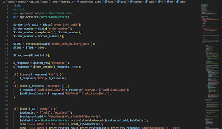Image resolution: width=222 pixels, height=129 pixels.
Task: Click 'MasterMenuItemService' in the use statement
Action: tap(56, 13)
